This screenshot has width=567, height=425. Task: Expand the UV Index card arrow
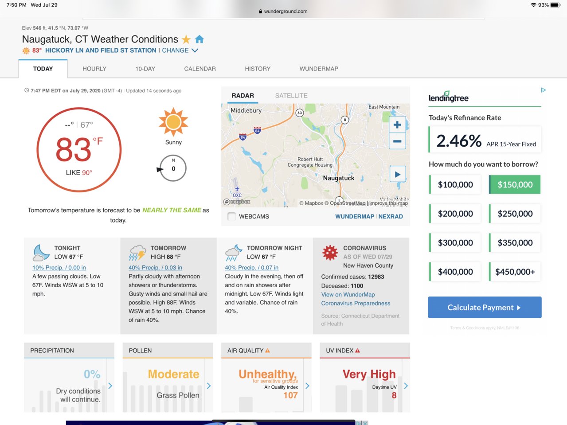point(406,386)
